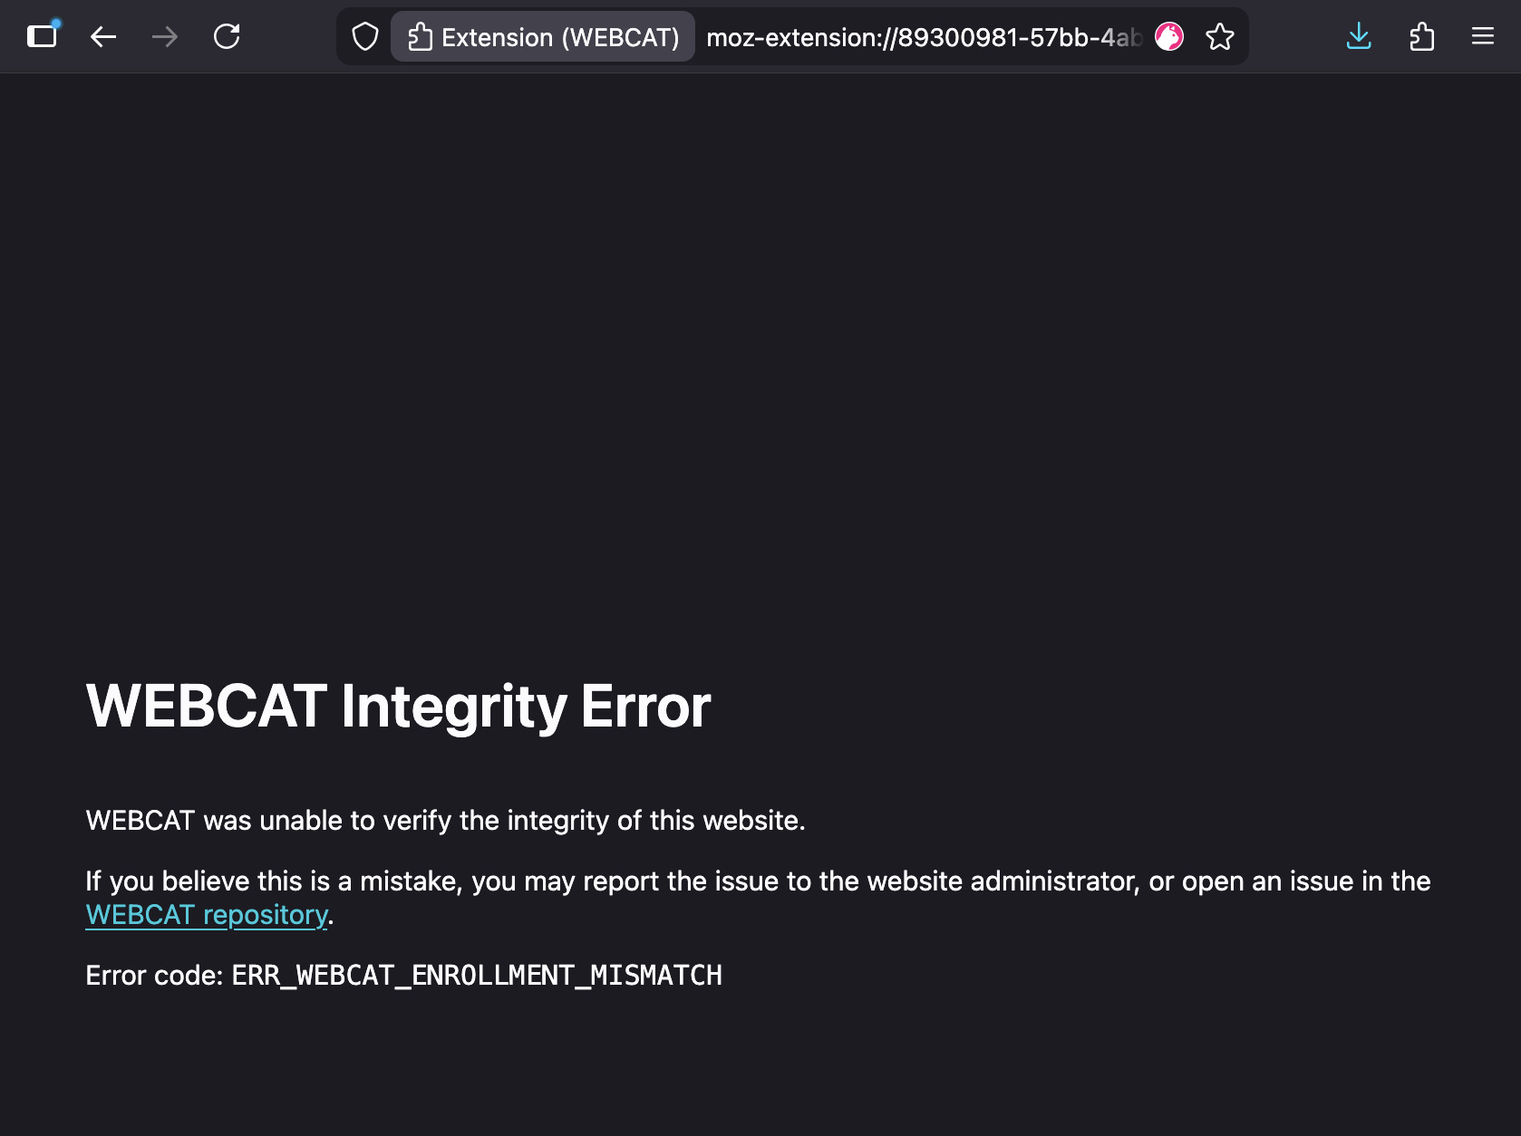Open the hamburger application menu
This screenshot has height=1136, width=1521.
1483,36
